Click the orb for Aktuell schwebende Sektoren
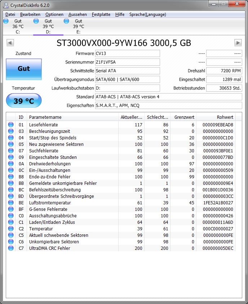The width and height of the screenshot is (248, 304). (11, 235)
